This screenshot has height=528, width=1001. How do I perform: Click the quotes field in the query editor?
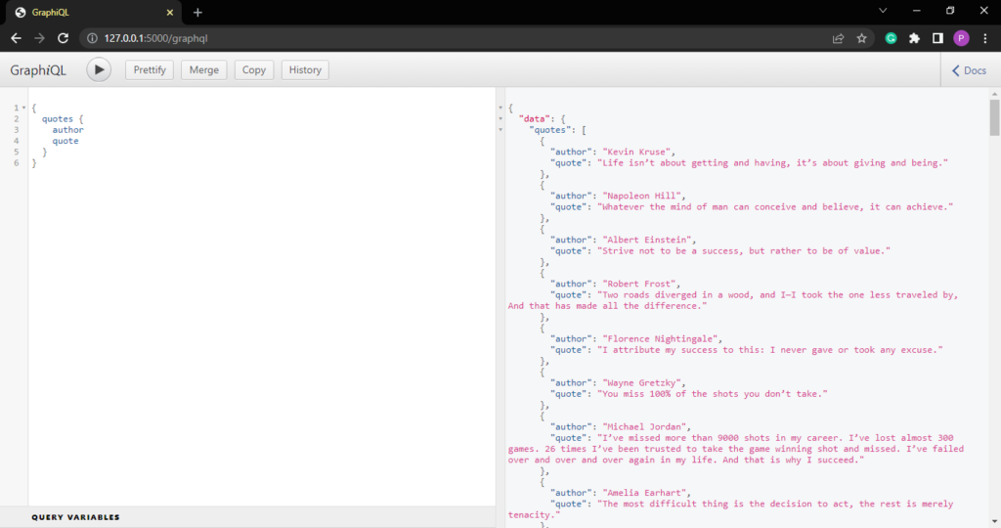58,118
